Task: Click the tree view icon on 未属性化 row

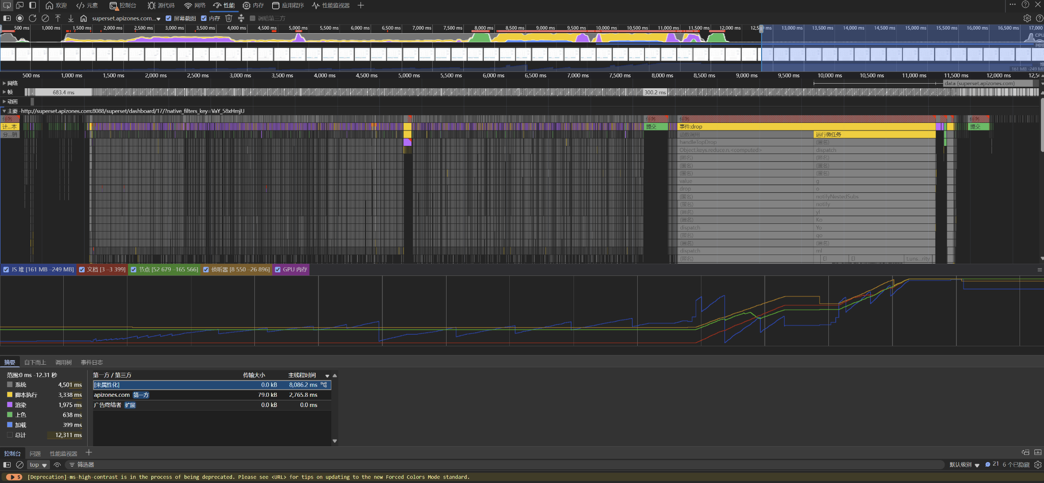Action: pyautogui.click(x=324, y=385)
